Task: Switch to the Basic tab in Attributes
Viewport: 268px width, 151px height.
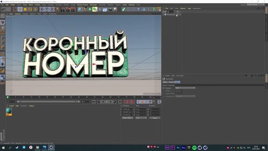Action: [x=165, y=82]
